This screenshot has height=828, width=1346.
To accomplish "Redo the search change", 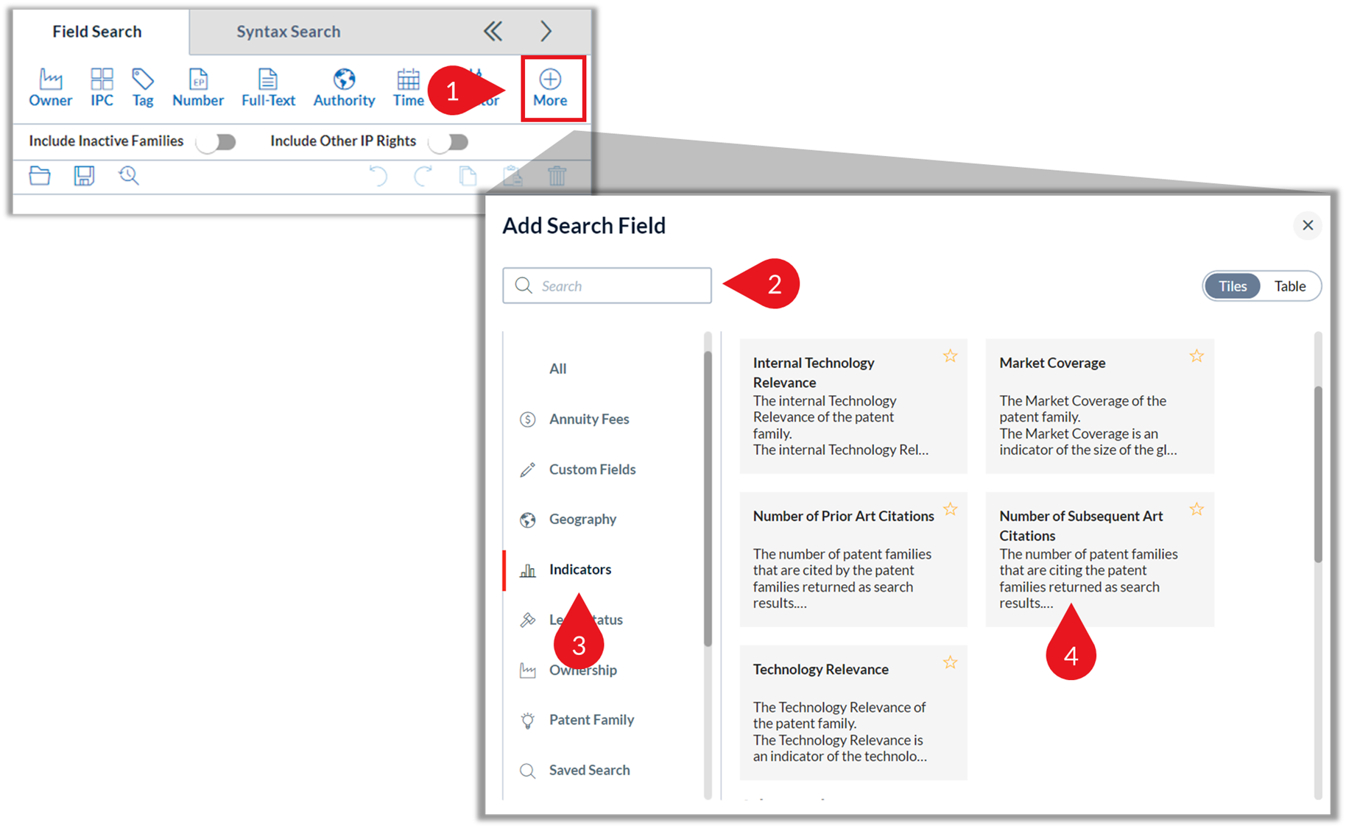I will tap(422, 176).
